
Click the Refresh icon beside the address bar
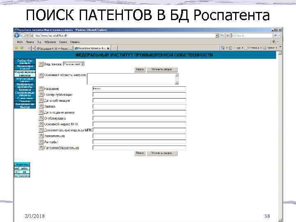222,35
